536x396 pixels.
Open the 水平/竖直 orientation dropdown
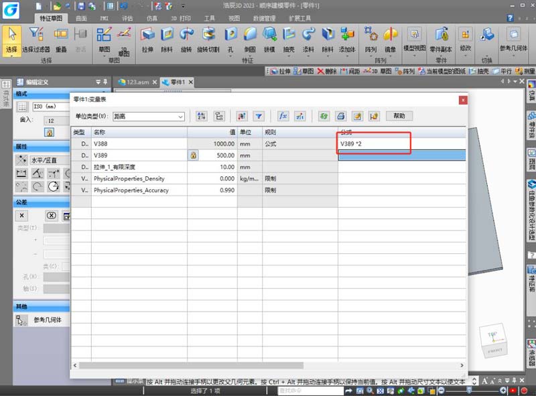point(47,160)
